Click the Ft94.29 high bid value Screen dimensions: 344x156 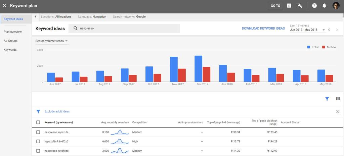[x=272, y=142]
